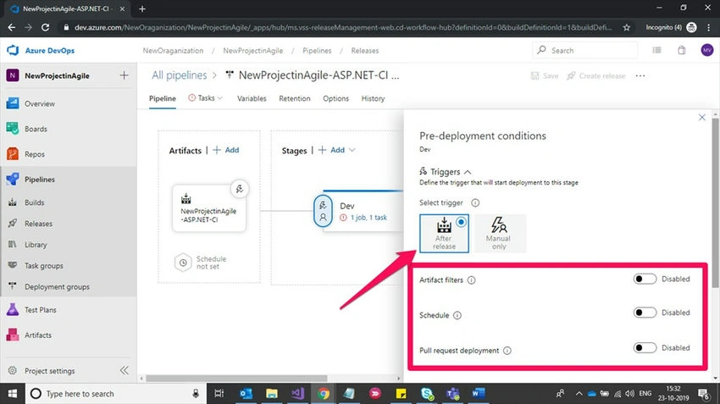
Task: Open the Stages Add dropdown arrow
Action: [352, 150]
